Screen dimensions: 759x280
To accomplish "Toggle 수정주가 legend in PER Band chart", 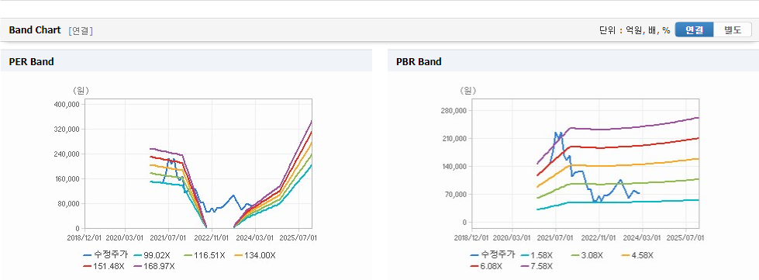I will (x=105, y=255).
